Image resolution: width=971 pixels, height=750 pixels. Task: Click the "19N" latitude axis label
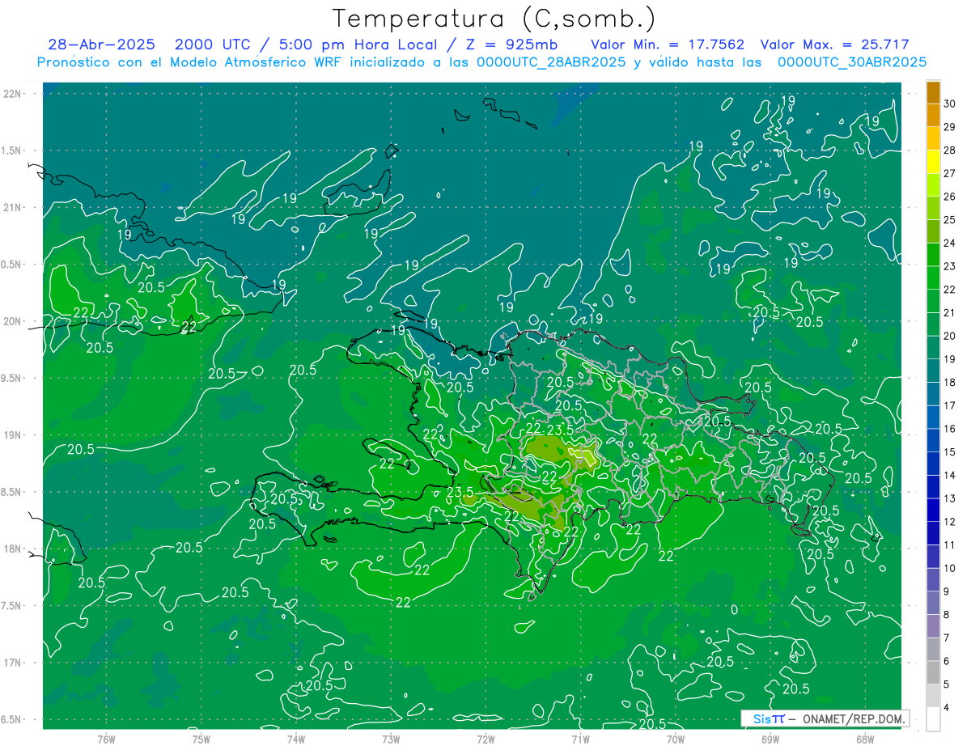coord(14,434)
